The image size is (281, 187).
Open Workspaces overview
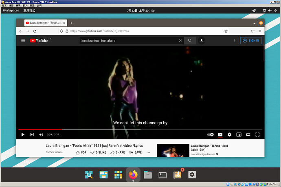pyautogui.click(x=11, y=11)
